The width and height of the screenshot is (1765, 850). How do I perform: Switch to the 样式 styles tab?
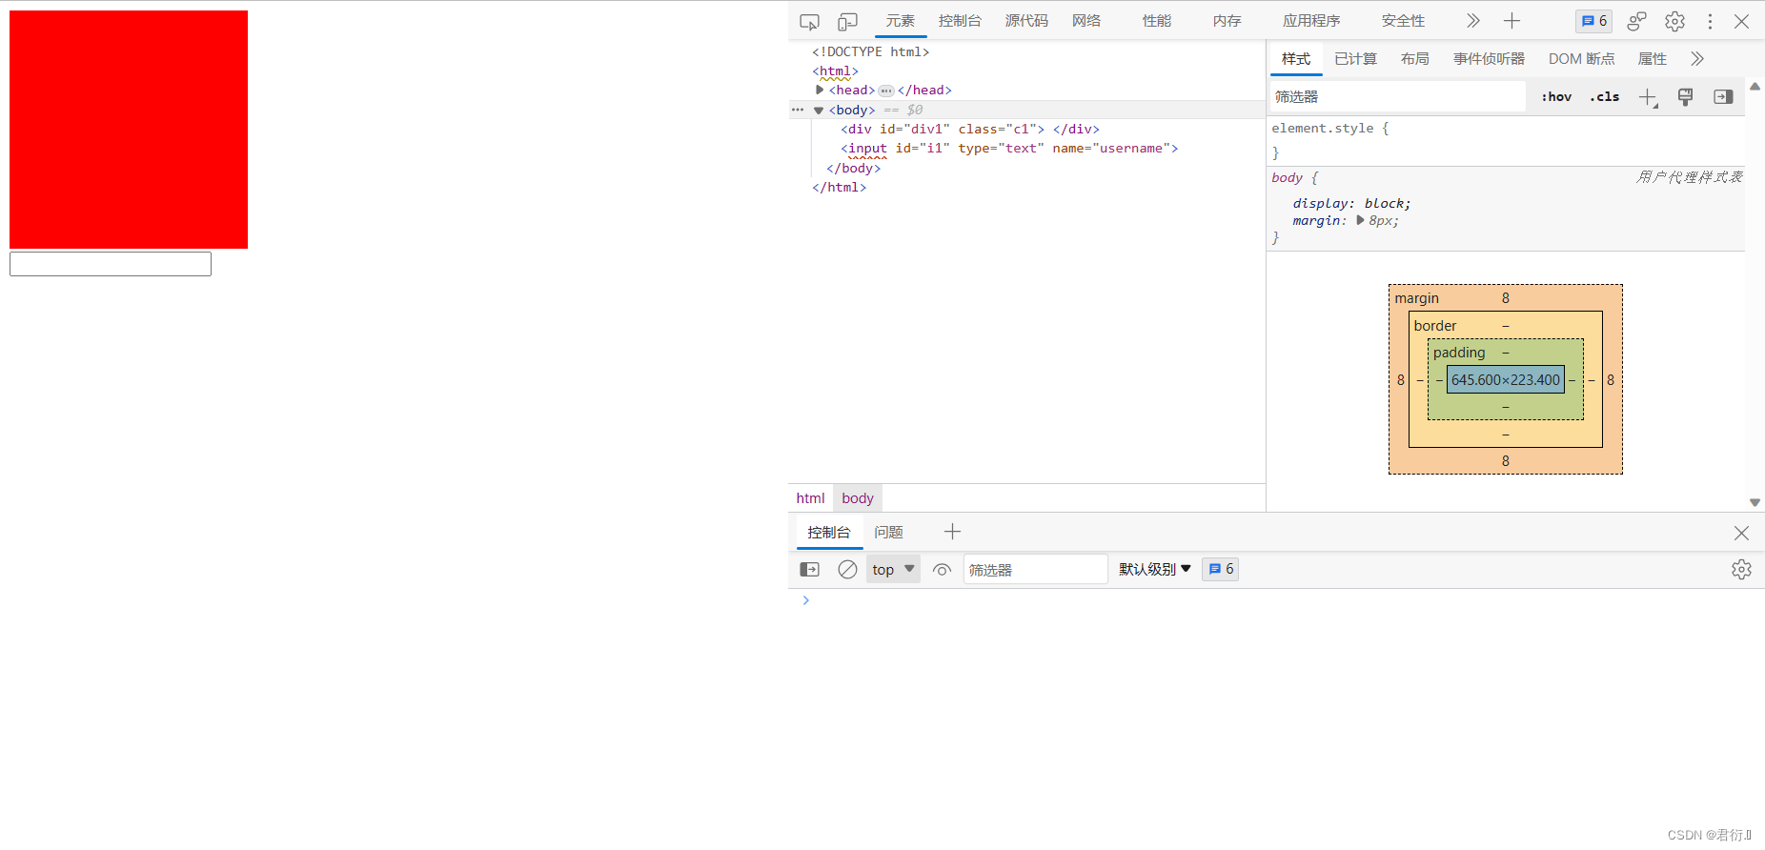pos(1296,59)
